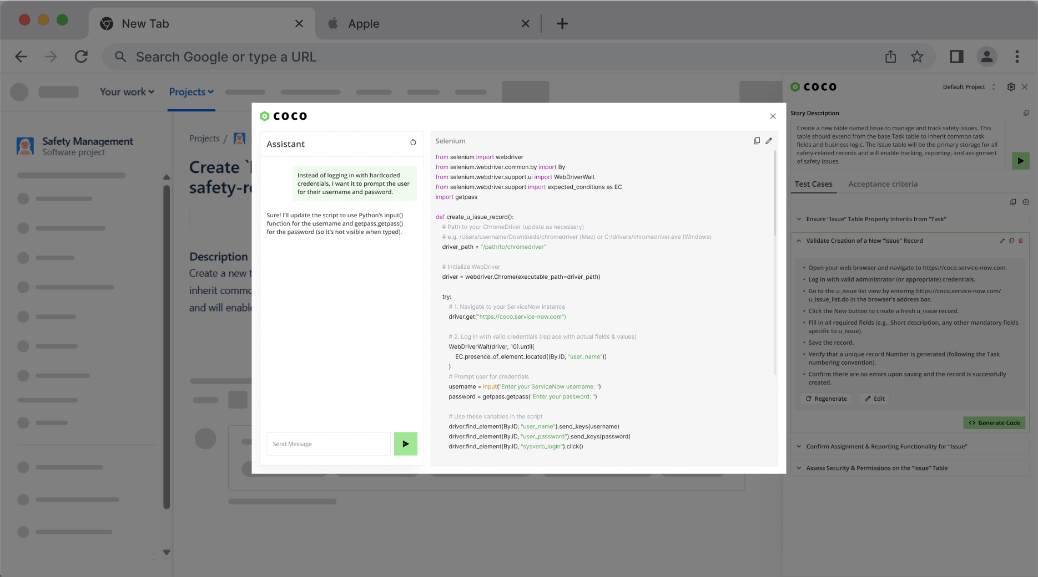Switch to the Acceptance criteria tab
This screenshot has width=1038, height=577.
(x=883, y=184)
